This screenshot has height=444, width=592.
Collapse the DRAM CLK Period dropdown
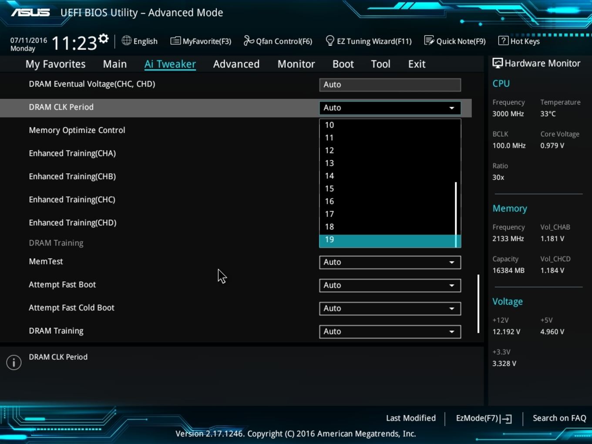coord(390,108)
